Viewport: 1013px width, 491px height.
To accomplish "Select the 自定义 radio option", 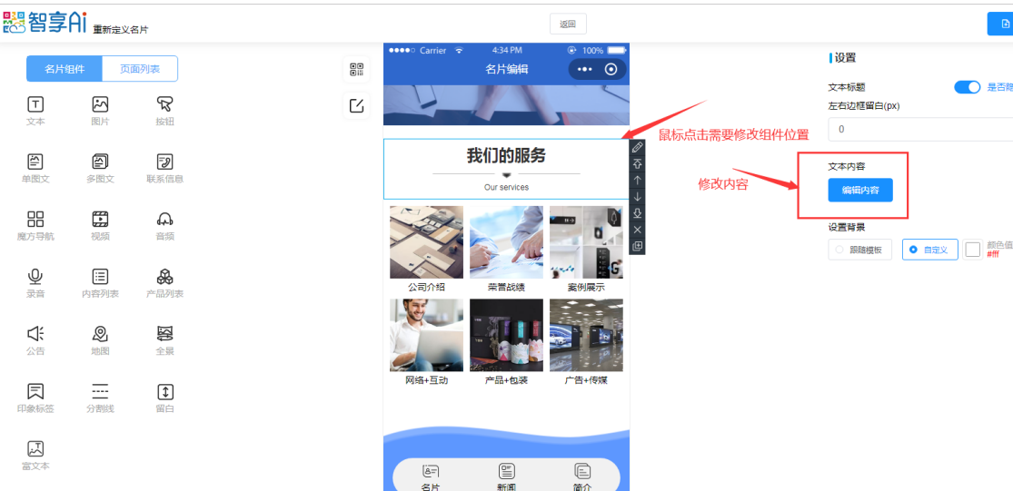I will pyautogui.click(x=929, y=250).
